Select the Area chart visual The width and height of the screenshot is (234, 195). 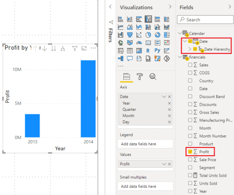click(x=130, y=27)
